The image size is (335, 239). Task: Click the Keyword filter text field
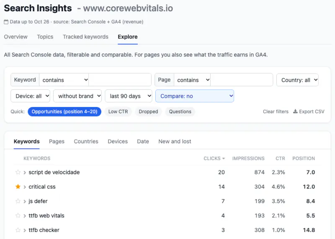(x=120, y=80)
